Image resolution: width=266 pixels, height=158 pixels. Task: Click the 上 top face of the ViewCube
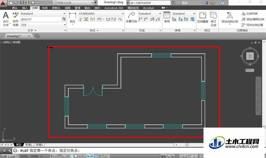tap(250, 56)
